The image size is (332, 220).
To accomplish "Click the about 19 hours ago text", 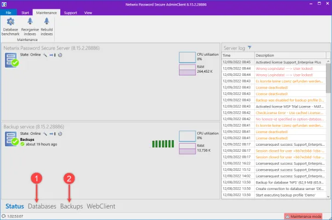I will click(41, 144).
